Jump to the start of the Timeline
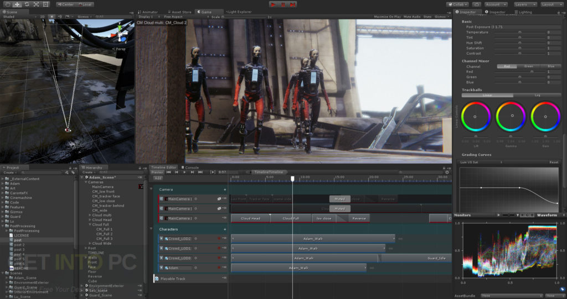The width and height of the screenshot is (567, 299). pos(168,172)
